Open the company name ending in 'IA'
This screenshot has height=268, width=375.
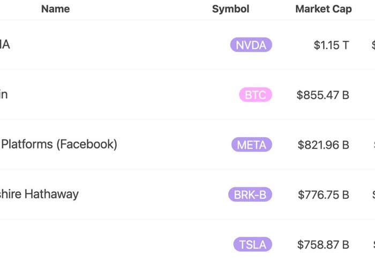click(5, 44)
